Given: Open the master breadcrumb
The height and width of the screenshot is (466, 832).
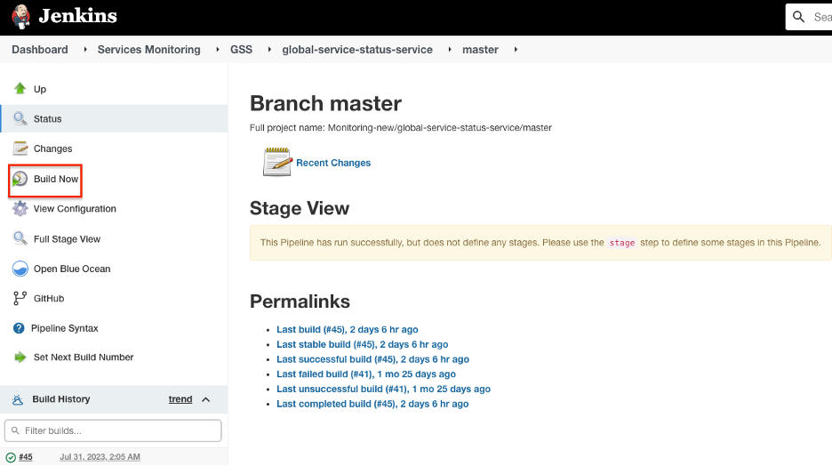Looking at the screenshot, I should click(480, 50).
